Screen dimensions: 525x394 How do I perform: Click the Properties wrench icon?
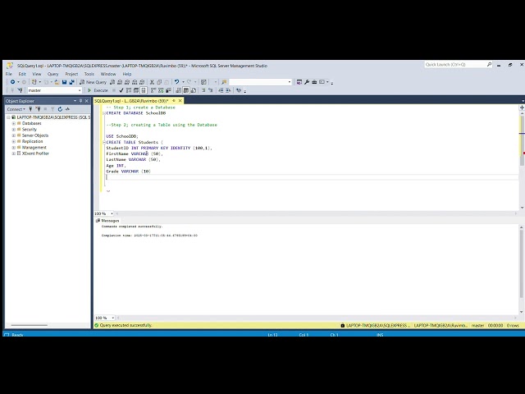pyautogui.click(x=307, y=82)
